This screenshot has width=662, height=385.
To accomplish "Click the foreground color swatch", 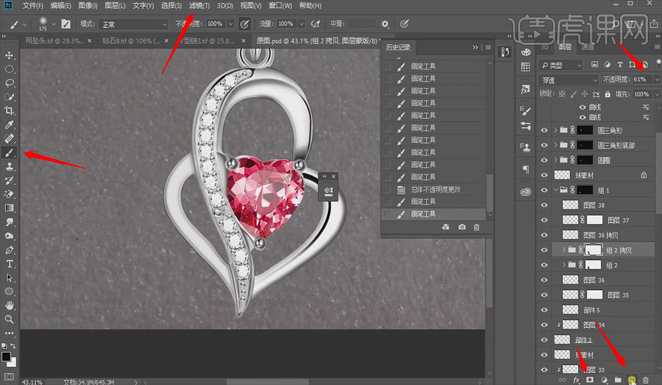I will tap(6, 357).
